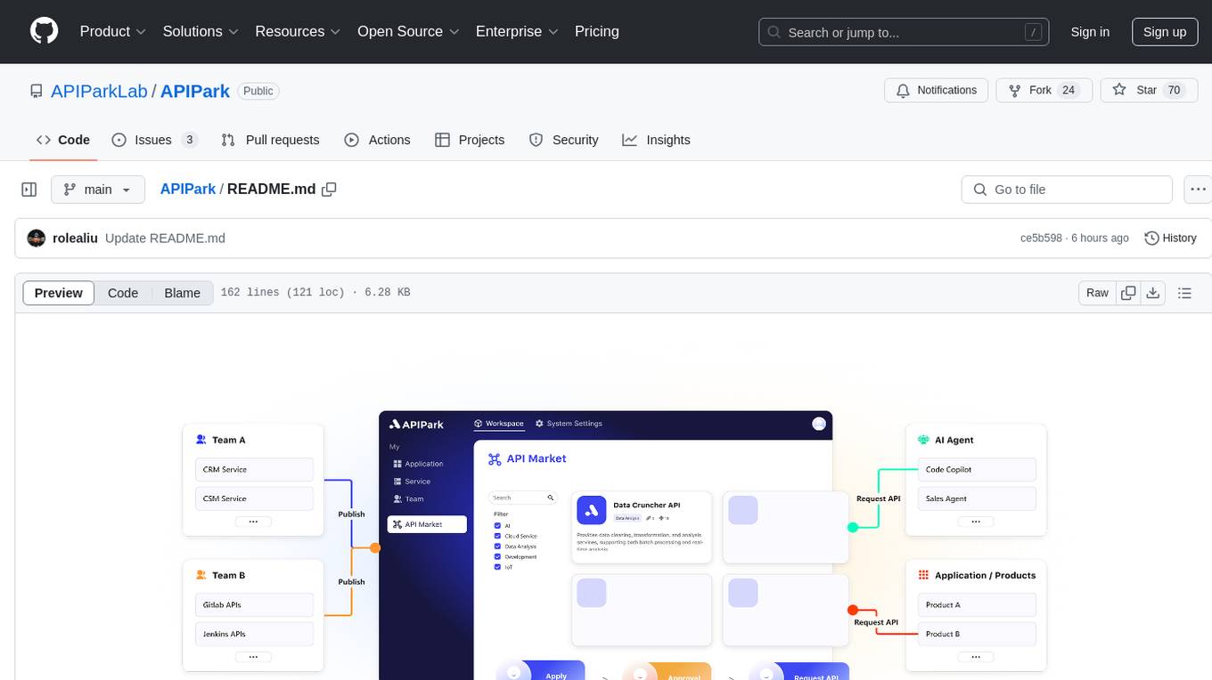Click the Sign in link
This screenshot has width=1212, height=680.
pyautogui.click(x=1090, y=32)
